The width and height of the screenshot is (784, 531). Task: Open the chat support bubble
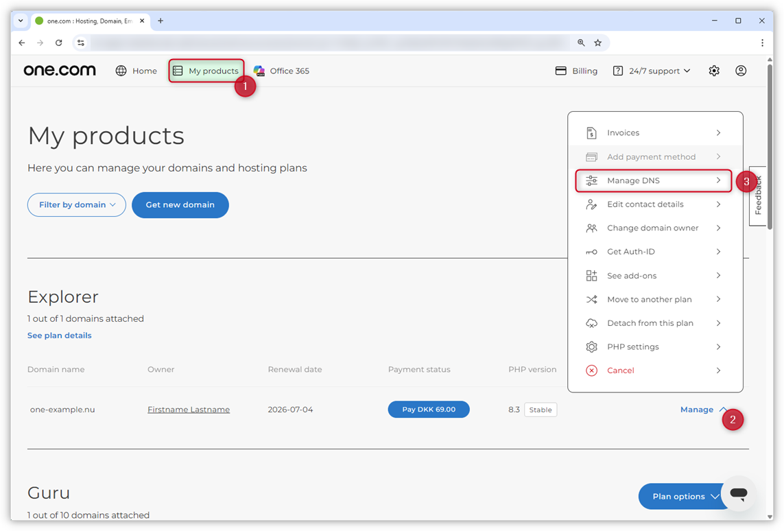(739, 494)
